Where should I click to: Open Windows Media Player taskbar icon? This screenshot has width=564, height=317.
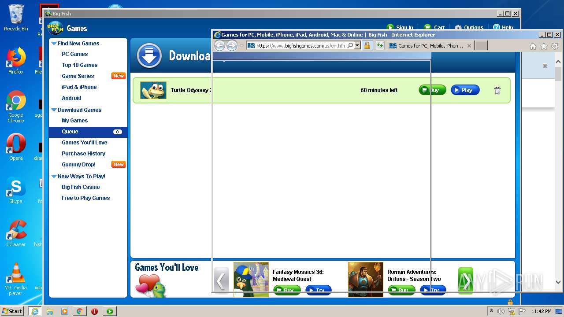click(x=65, y=311)
